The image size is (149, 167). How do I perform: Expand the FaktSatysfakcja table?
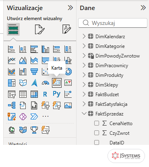84,104
